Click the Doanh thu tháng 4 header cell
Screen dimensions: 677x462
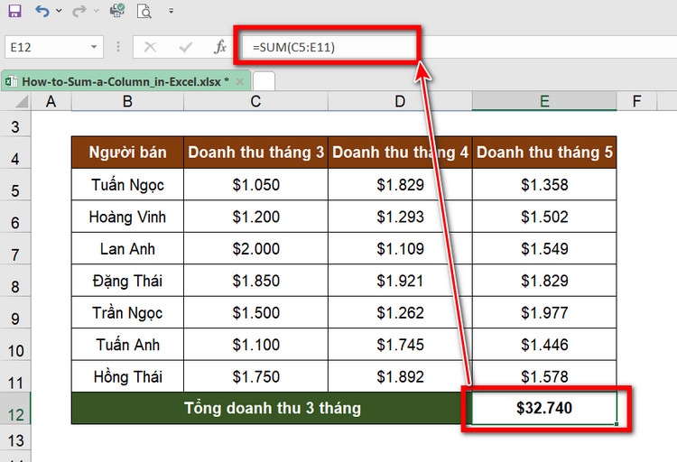[x=400, y=152]
